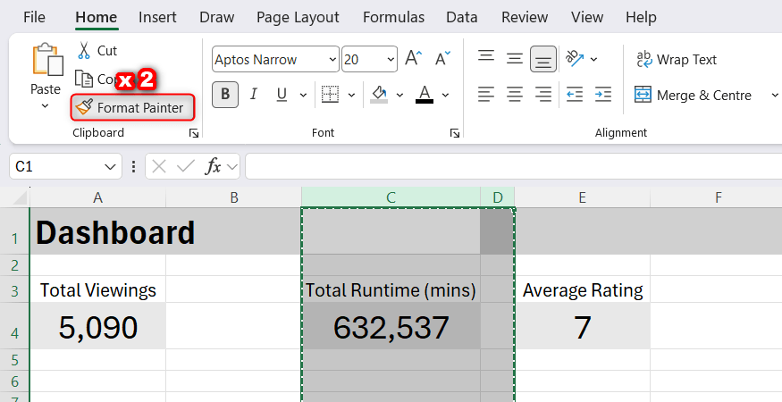The image size is (782, 402).
Task: Select column E header
Action: [583, 197]
